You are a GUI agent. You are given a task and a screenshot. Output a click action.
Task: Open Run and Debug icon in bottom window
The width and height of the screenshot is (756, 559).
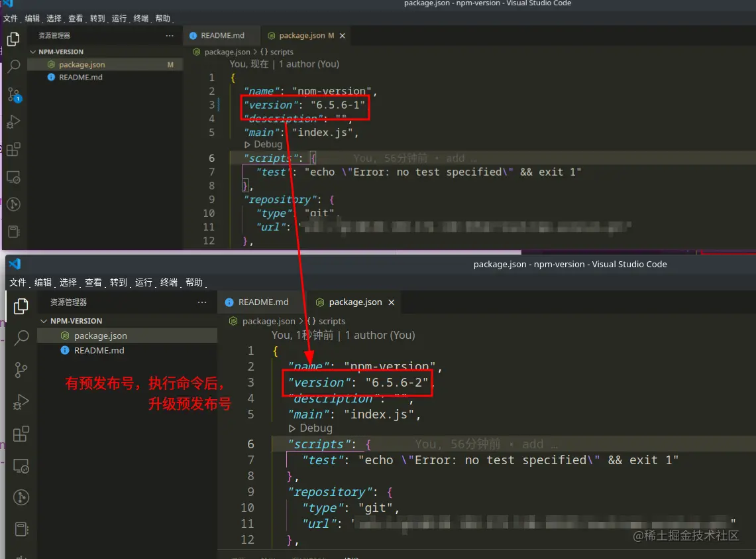21,402
